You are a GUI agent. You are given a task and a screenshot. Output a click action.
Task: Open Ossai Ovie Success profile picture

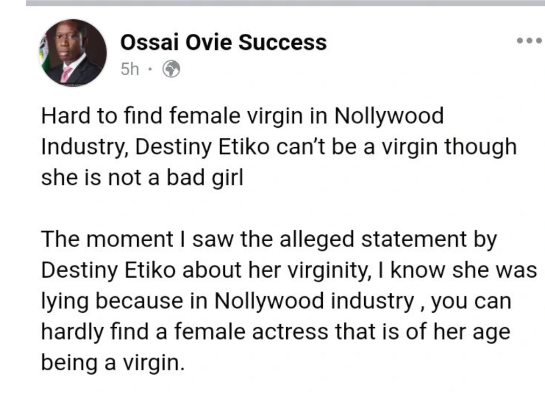point(72,53)
